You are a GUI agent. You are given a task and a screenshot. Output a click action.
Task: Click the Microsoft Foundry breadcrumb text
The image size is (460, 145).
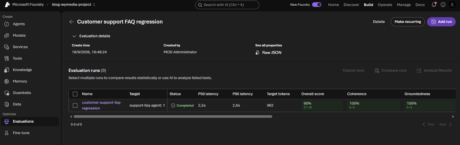[28, 5]
